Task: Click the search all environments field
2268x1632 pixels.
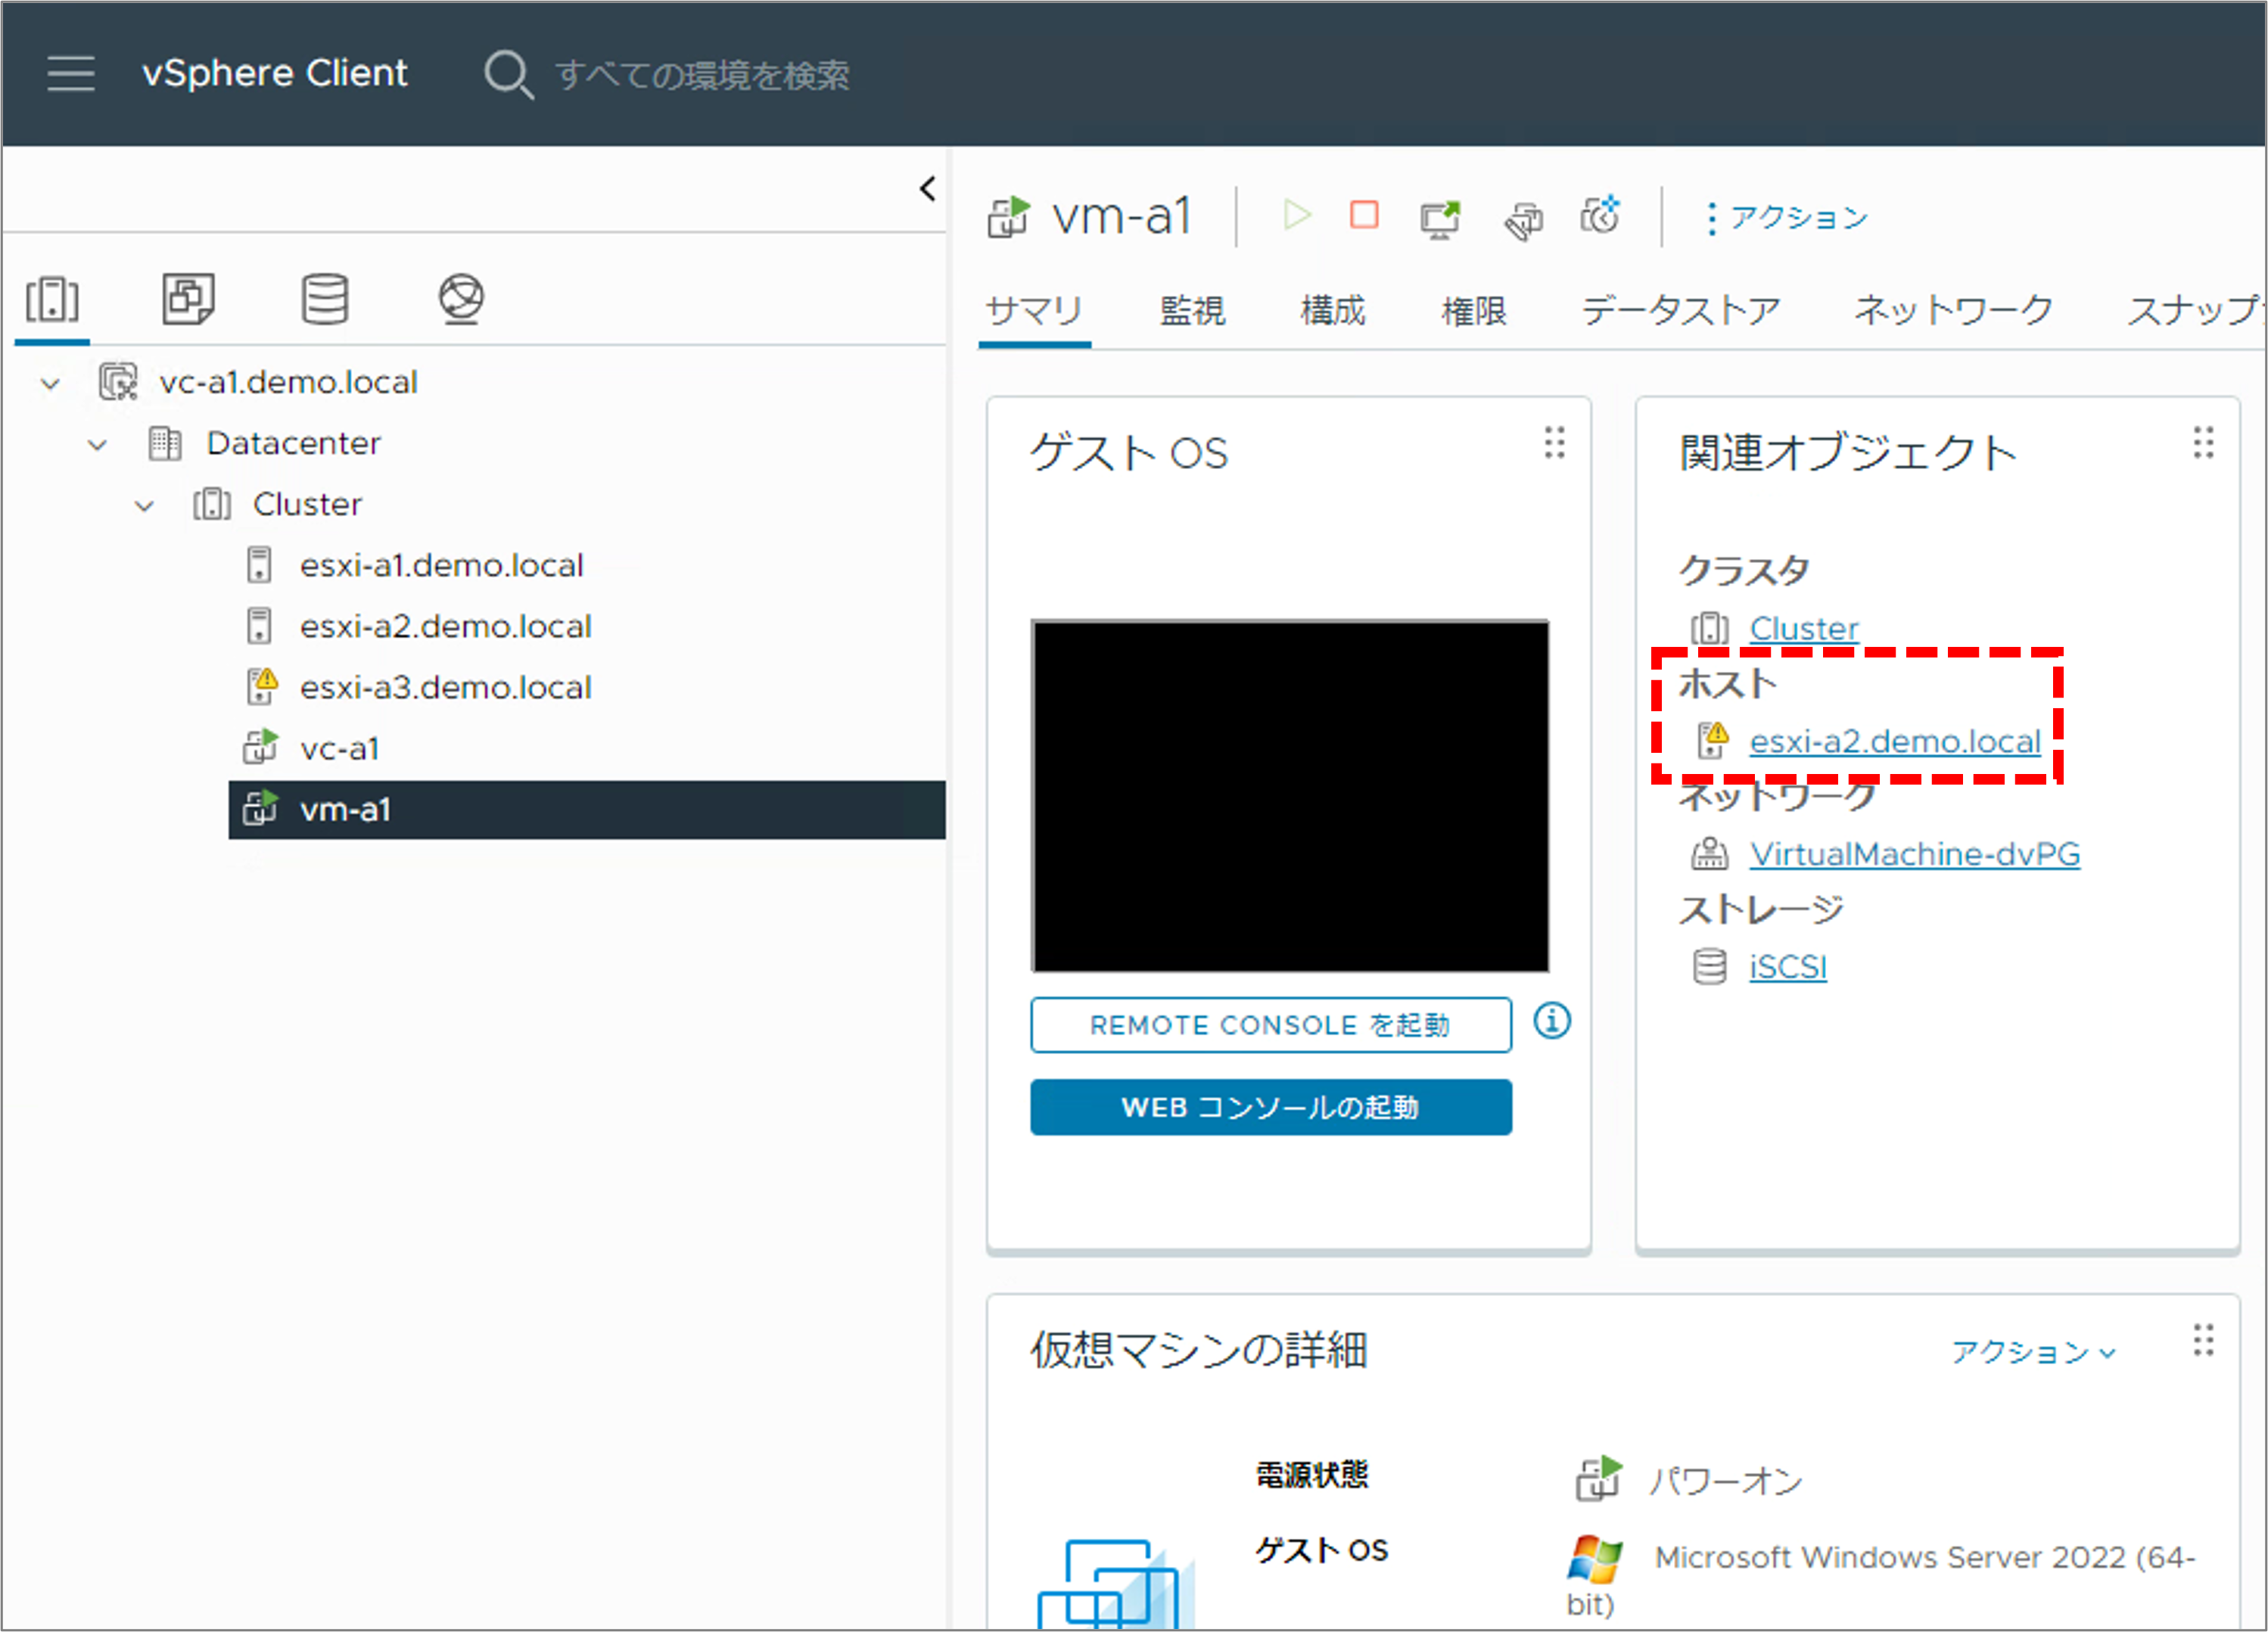Action: pos(702,74)
